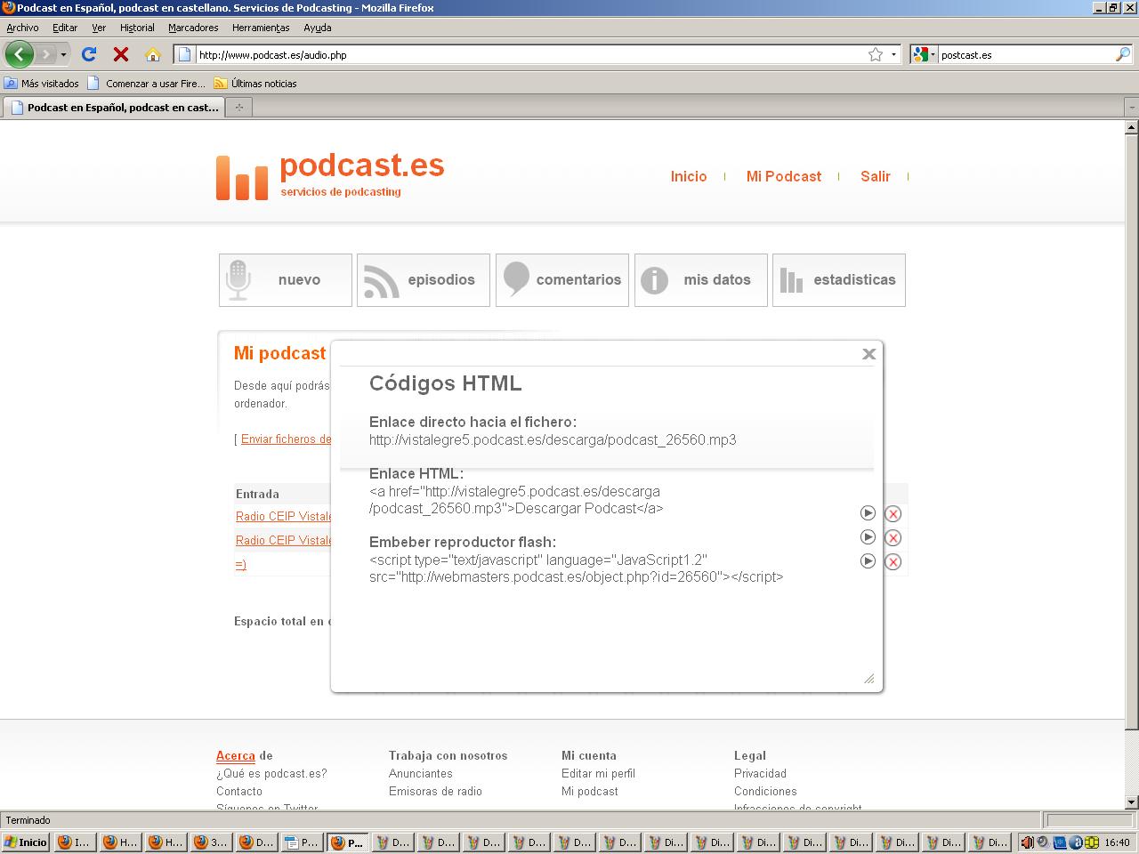Screen dimensions: 1139x854
Task: Open the Anunciantes footer link
Action: point(421,774)
